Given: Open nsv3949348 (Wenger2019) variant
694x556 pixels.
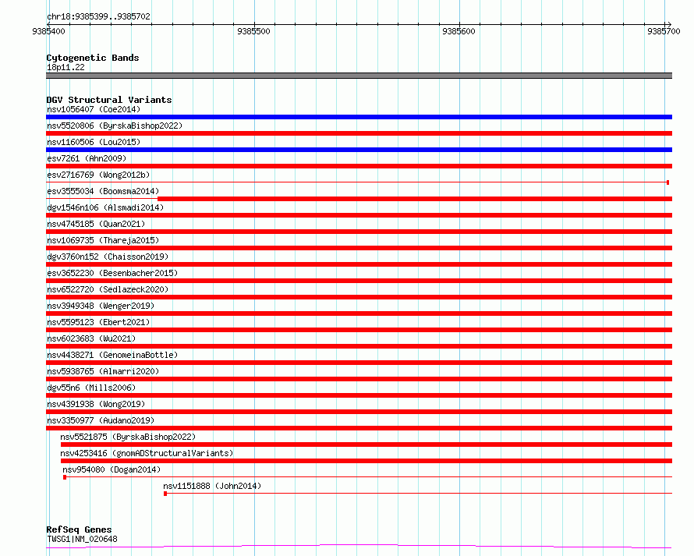Looking at the screenshot, I should [x=101, y=306].
